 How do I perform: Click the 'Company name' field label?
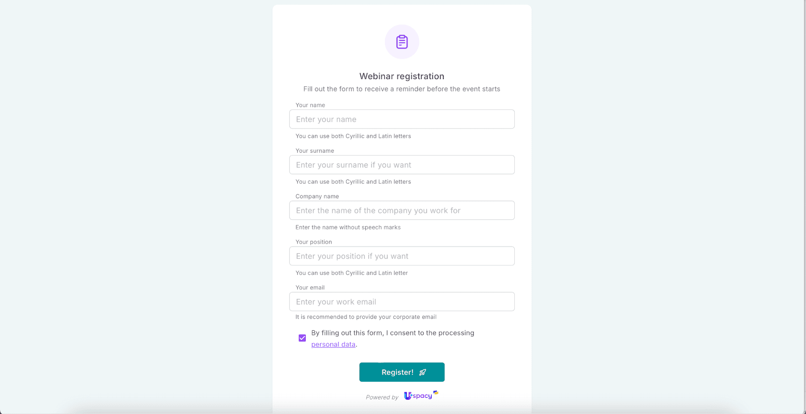point(317,197)
